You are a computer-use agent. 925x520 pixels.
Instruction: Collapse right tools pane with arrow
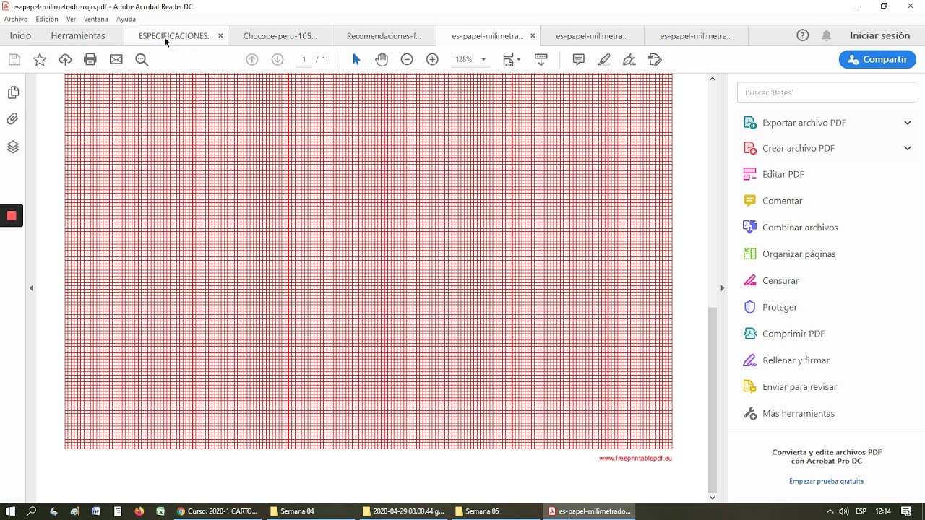(x=722, y=287)
